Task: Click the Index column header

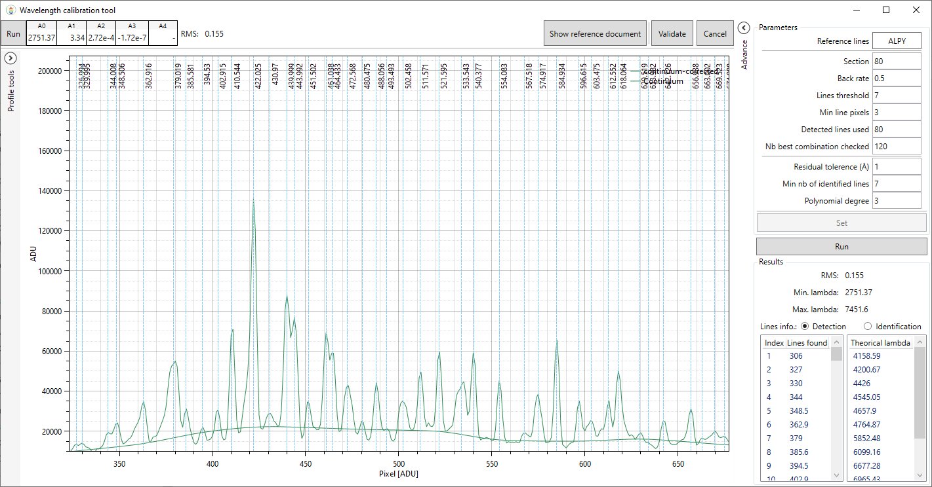Action: coord(773,343)
